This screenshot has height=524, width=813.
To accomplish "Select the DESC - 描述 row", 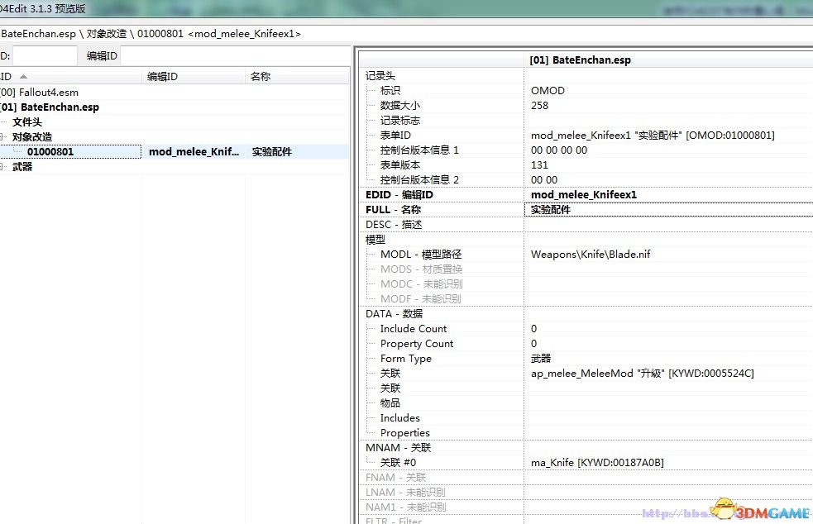I will [394, 225].
